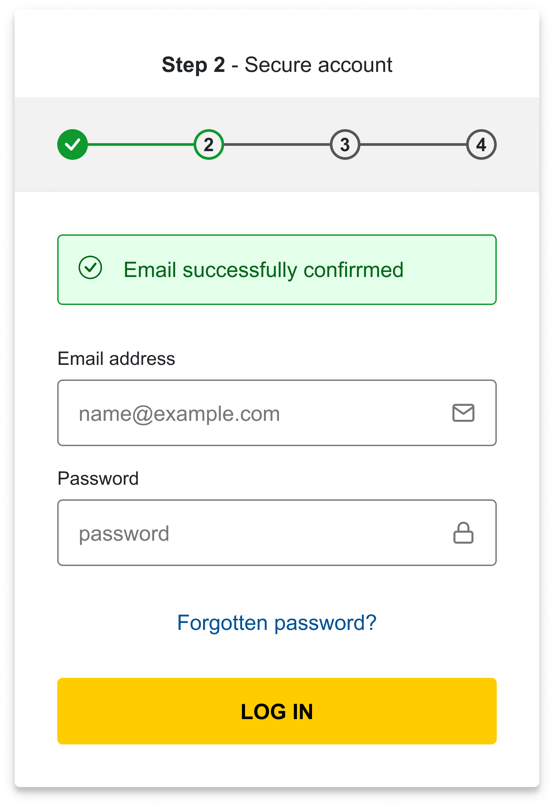Select step 2 in the progress stepper
Viewport: 554px width, 807px height.
209,144
